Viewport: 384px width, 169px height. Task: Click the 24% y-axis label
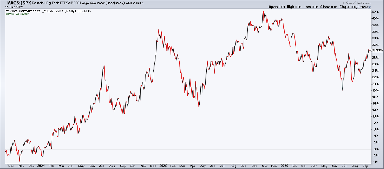coord(376,71)
